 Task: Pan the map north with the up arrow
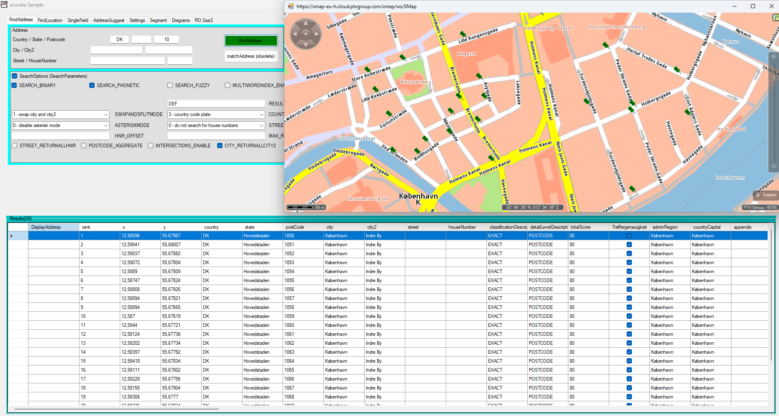point(306,24)
